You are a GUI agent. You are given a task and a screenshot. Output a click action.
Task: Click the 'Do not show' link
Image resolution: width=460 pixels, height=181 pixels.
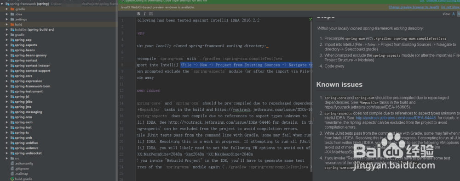tap(450, 7)
